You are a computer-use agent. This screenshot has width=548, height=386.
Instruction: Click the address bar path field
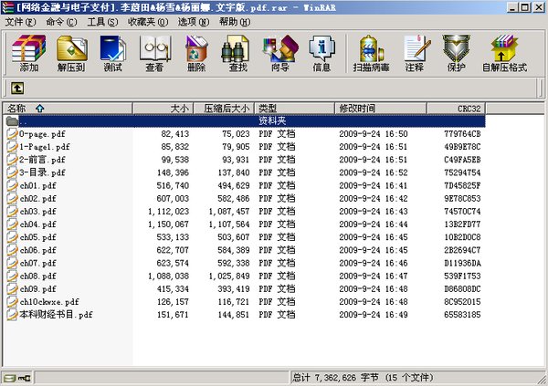[280, 88]
